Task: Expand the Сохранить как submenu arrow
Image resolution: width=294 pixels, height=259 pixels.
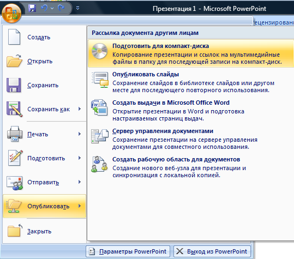Action: tap(80, 109)
